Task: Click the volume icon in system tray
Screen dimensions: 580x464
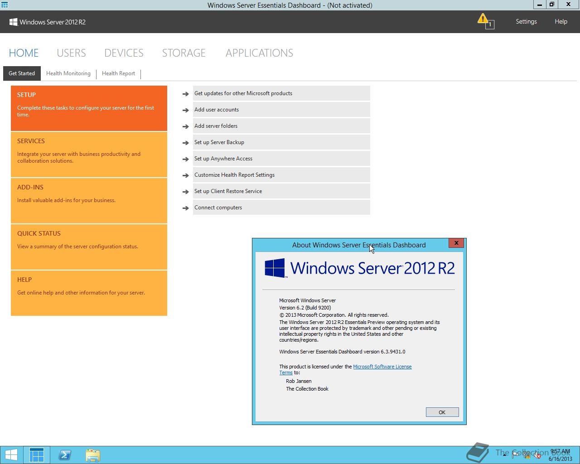Action: click(538, 454)
